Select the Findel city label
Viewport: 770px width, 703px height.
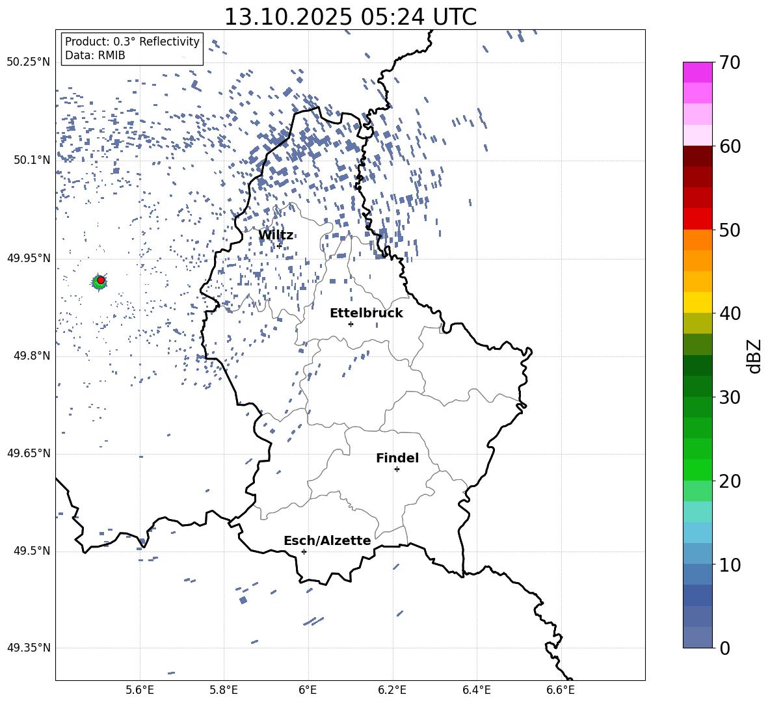pos(397,458)
